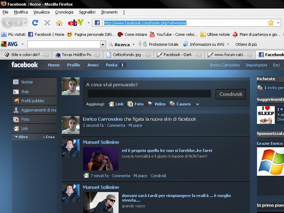Click the bookmark star in address bar
Screen dimensions: 284x213
[x=271, y=23]
